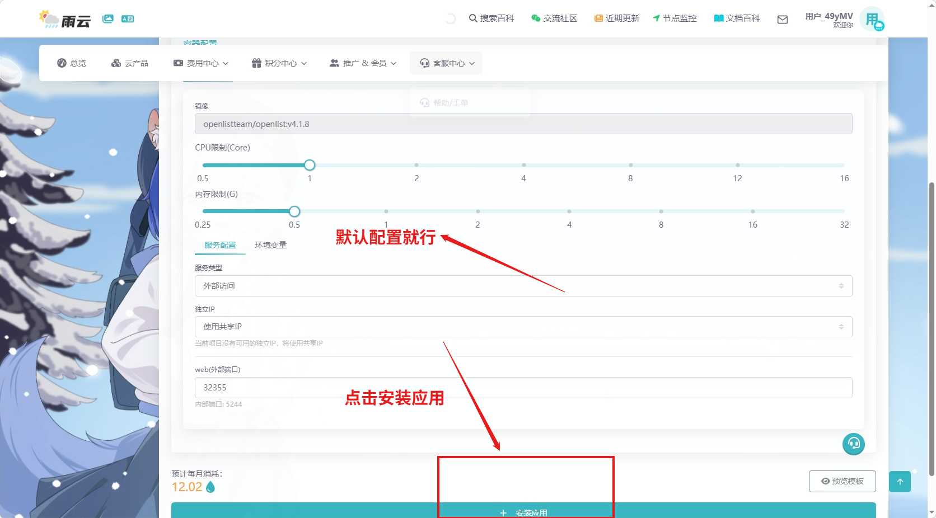This screenshot has width=936, height=518.
Task: Expand the 费用中心 menu
Action: click(x=201, y=63)
